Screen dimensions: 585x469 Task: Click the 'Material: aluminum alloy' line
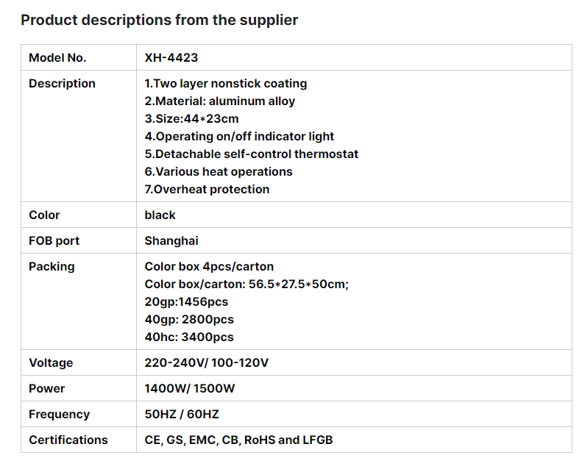[x=220, y=101]
